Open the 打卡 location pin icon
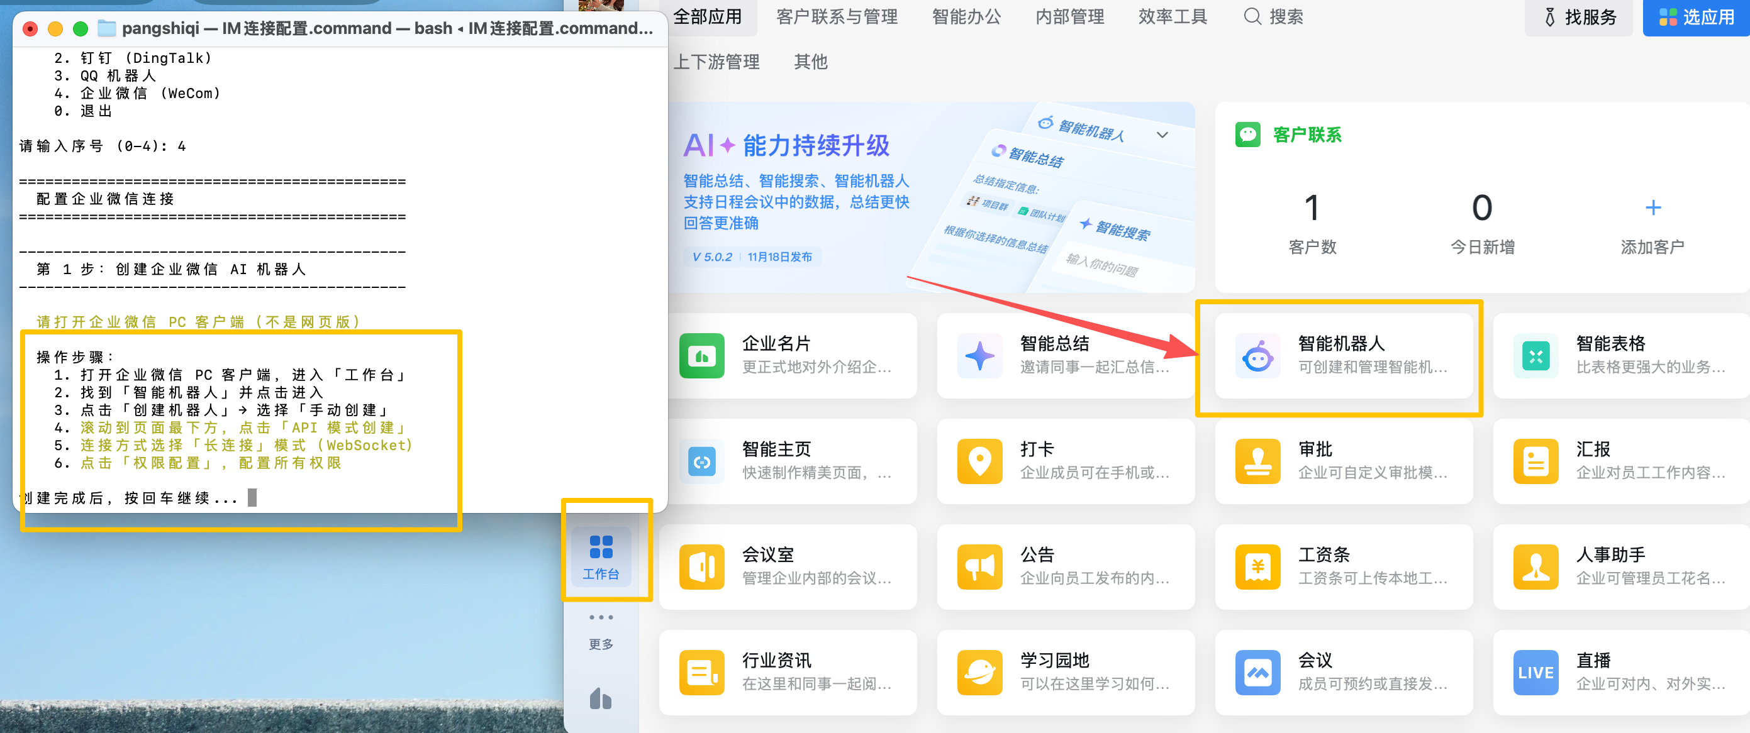This screenshot has height=733, width=1750. click(979, 461)
